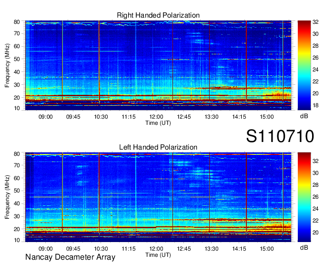324x263 pixels.
Task: Click the 10:30 tick on the bottom time axis
Action: 101,249
